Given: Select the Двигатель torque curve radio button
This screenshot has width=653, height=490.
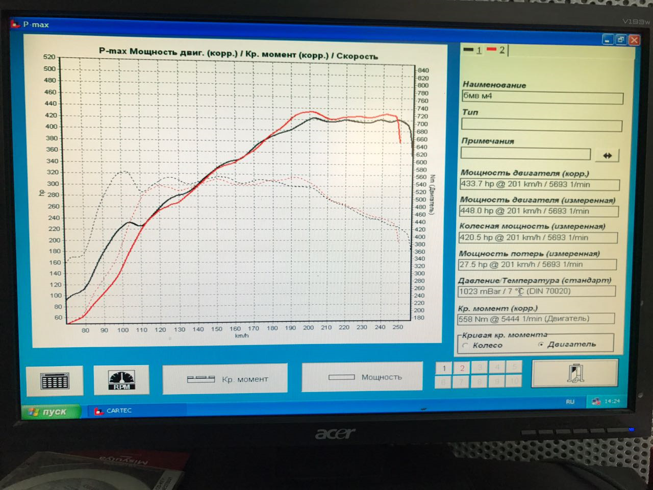Looking at the screenshot, I should pos(541,345).
